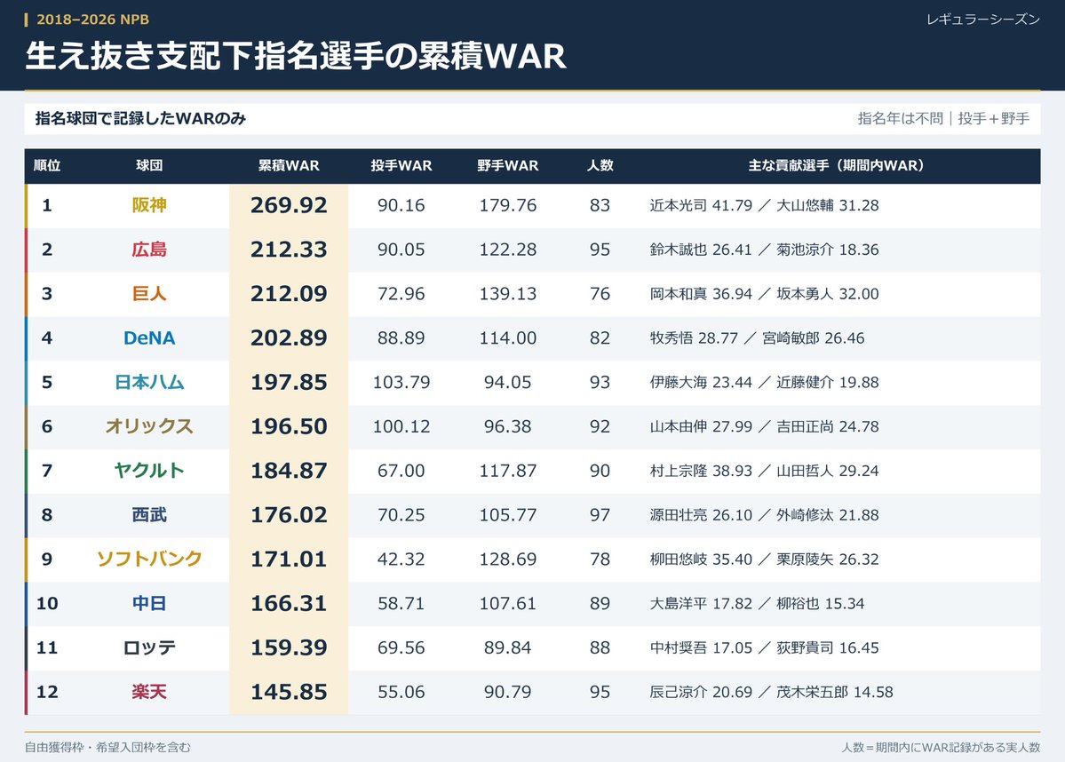Click 近本光司 41.79 contributor entry
Image resolution: width=1065 pixels, height=762 pixels.
click(x=701, y=205)
